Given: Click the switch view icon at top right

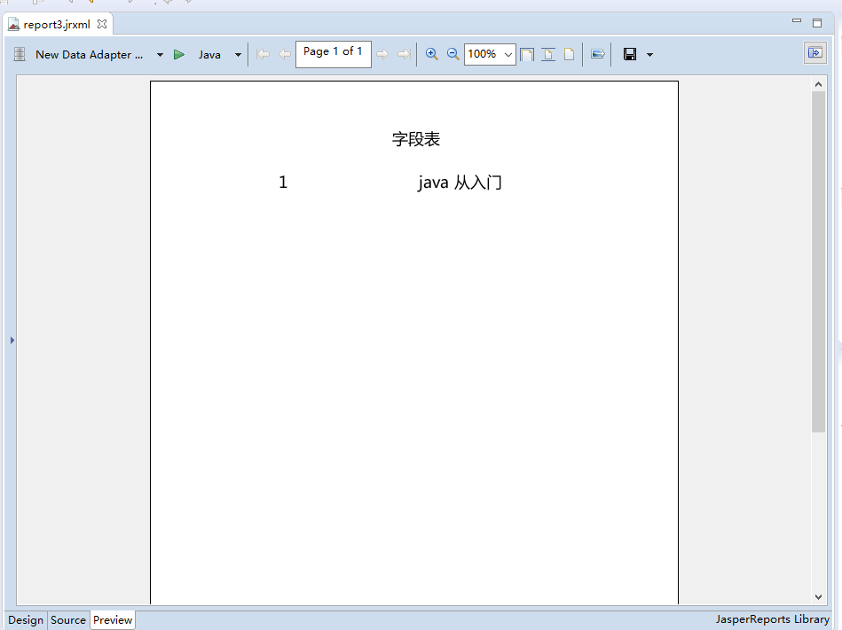Looking at the screenshot, I should (x=815, y=52).
